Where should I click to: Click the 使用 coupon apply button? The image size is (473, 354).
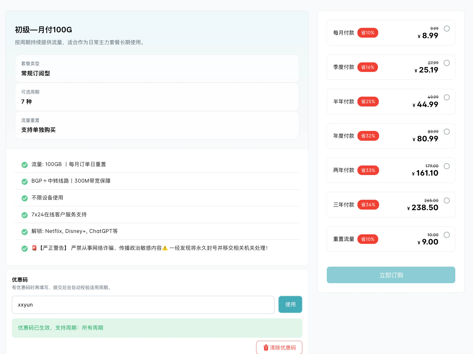[x=290, y=304]
